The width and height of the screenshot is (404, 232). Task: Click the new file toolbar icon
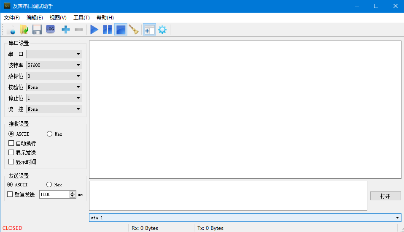pos(11,30)
